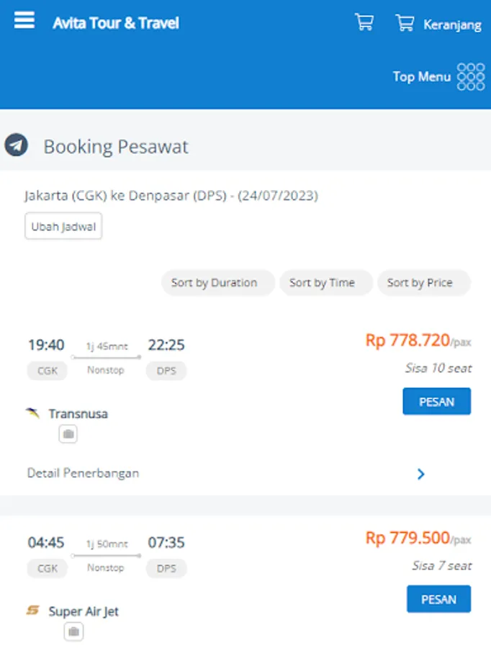
Task: Click Ubah Jadwal to change schedule
Action: pyautogui.click(x=63, y=226)
